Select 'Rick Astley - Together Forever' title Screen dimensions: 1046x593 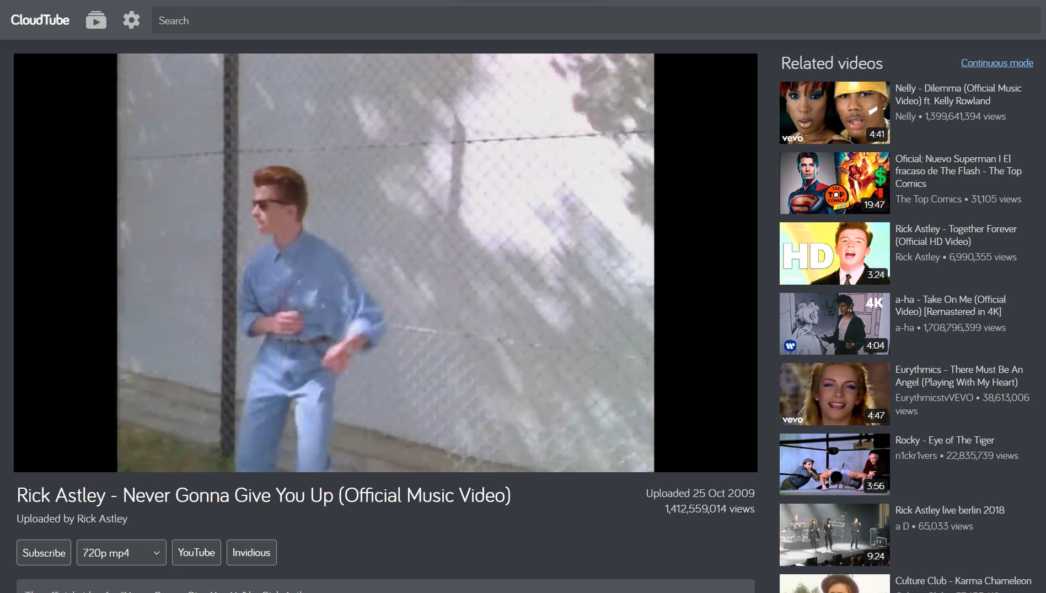(956, 235)
